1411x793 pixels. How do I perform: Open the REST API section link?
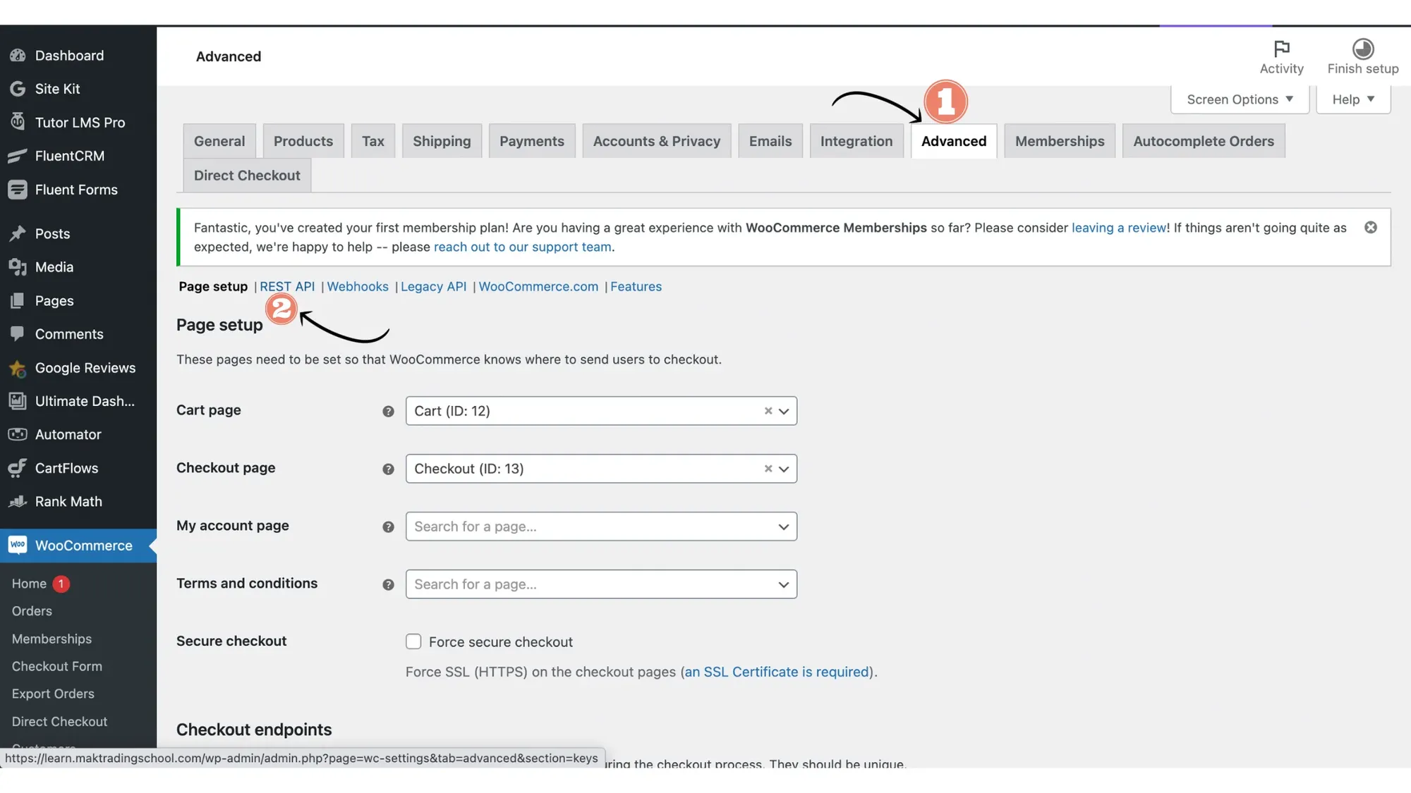tap(286, 287)
